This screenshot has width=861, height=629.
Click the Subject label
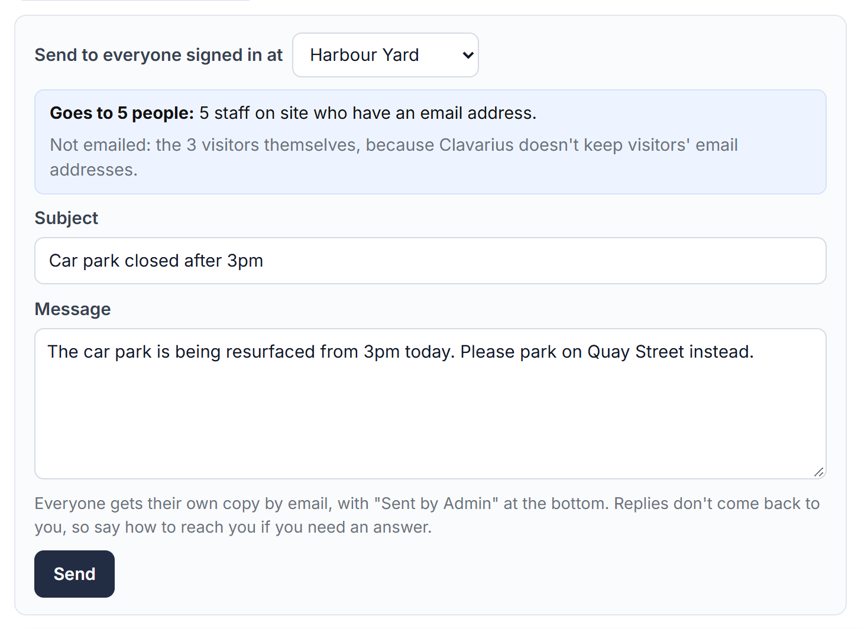click(66, 218)
